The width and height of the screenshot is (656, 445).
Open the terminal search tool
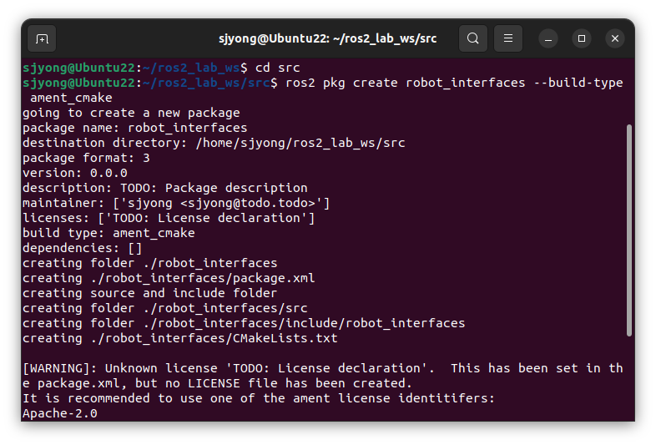pos(472,38)
